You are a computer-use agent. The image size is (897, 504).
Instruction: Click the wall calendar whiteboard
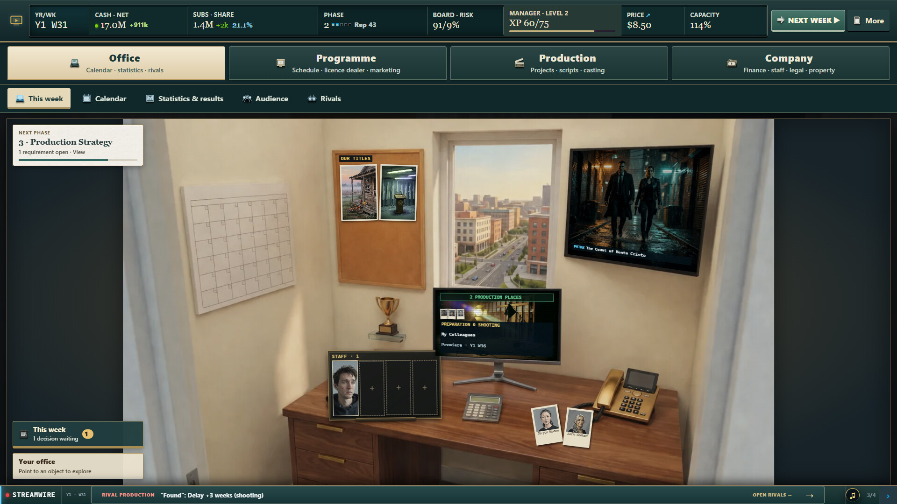click(238, 248)
